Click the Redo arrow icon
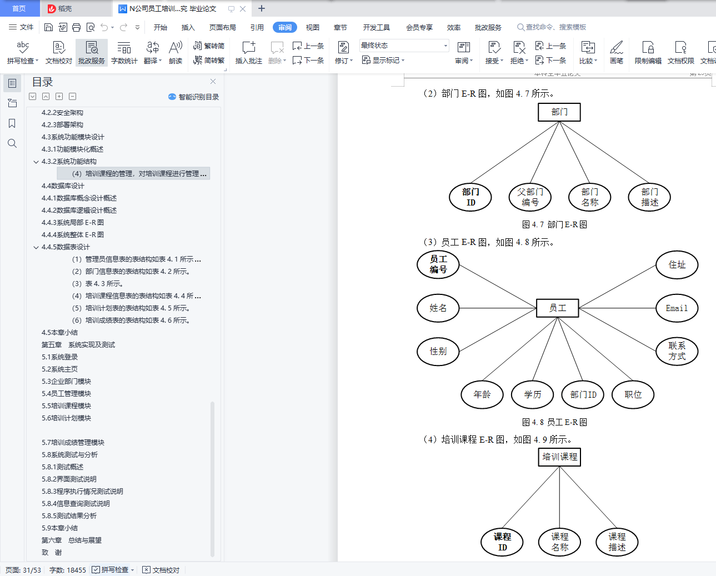 [x=123, y=27]
